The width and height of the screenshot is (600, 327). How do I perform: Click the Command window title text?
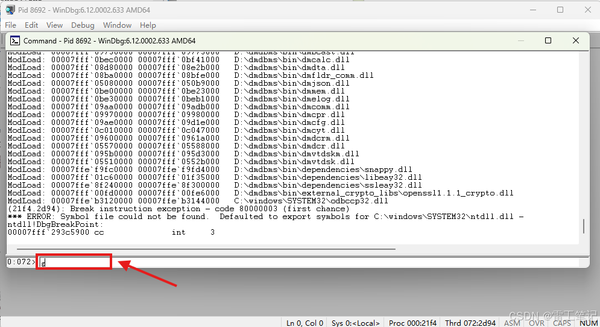[109, 40]
